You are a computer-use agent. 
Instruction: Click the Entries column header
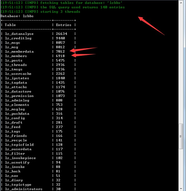[x=64, y=25]
